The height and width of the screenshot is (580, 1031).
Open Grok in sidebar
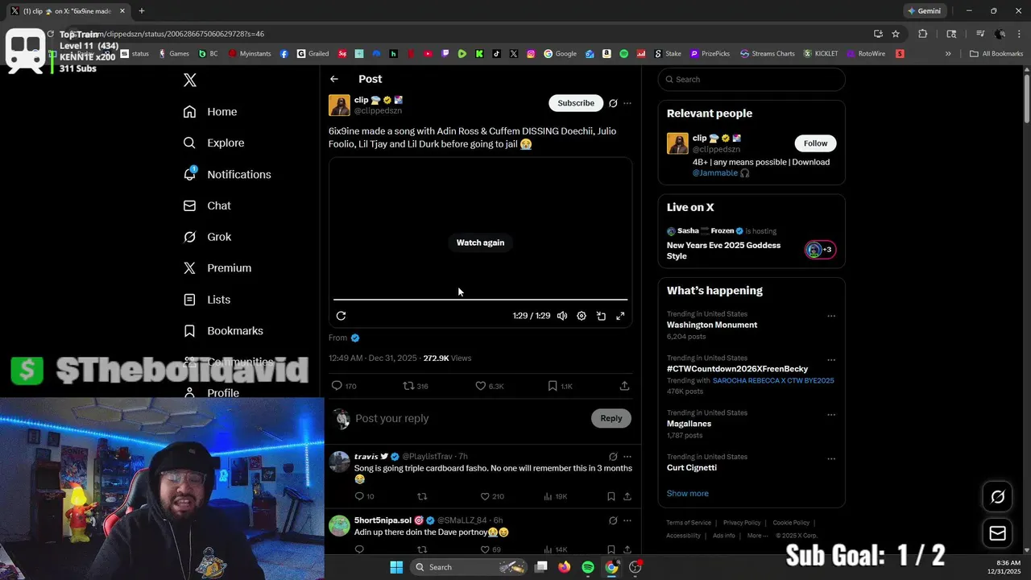pyautogui.click(x=207, y=237)
